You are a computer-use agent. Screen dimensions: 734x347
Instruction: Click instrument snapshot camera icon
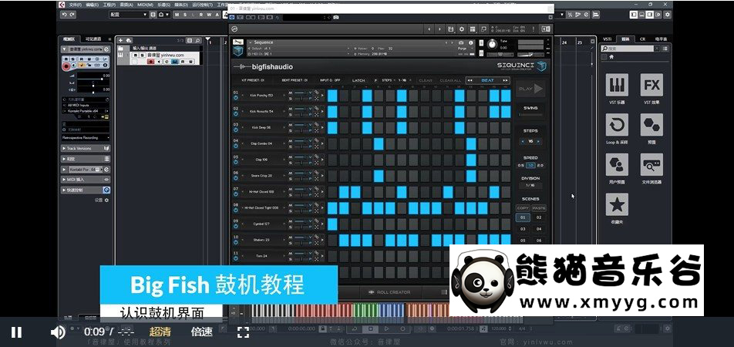coord(460,42)
